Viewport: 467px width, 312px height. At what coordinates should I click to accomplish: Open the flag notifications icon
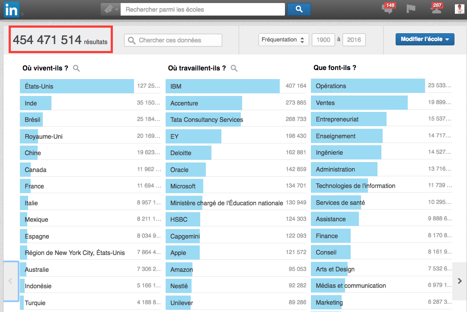click(411, 9)
